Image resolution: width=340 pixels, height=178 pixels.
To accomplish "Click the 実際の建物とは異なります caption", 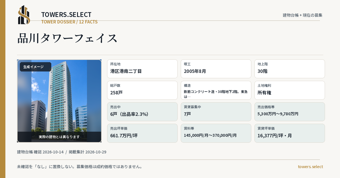I will tap(59, 137).
